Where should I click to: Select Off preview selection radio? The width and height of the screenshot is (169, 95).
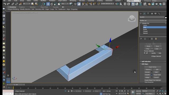144,53
